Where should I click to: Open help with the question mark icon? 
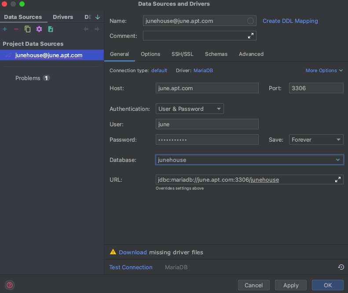point(10,285)
